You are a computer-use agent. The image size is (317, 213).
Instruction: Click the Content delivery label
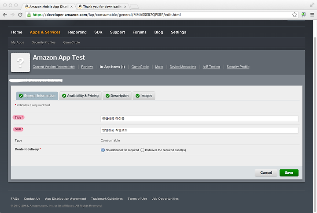27,149
